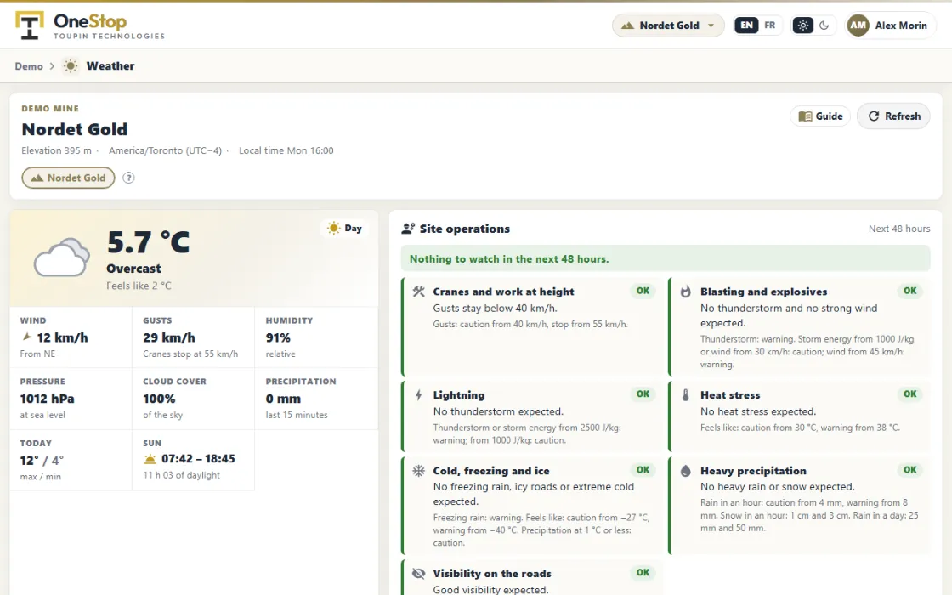This screenshot has width=952, height=595.
Task: Click the Feels like 2 °C text
Action: point(139,286)
